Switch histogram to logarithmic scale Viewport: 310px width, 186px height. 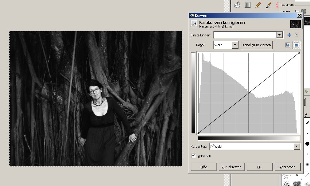(x=296, y=45)
